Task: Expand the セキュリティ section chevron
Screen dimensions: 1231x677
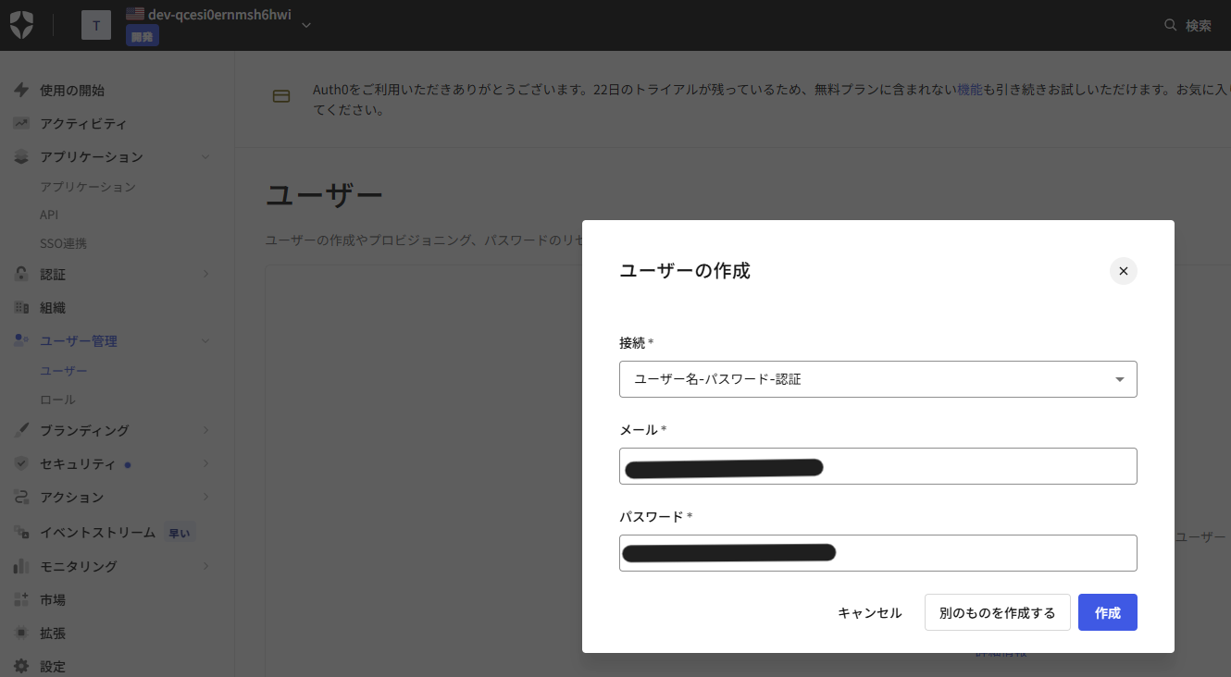Action: tap(205, 463)
